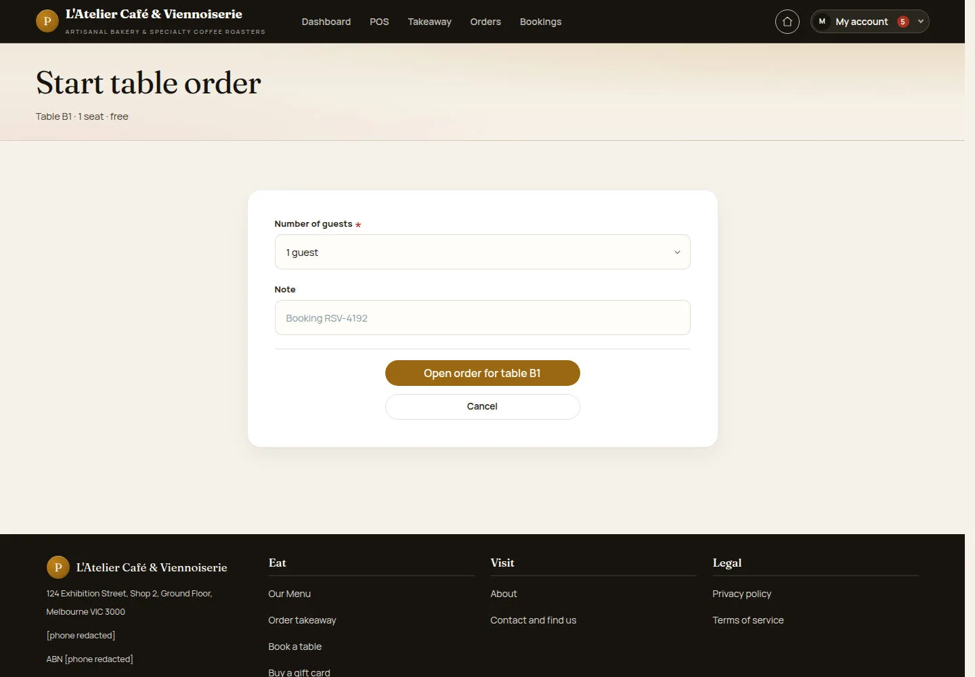Open the Bookings menu item
Image resolution: width=975 pixels, height=677 pixels.
[540, 22]
